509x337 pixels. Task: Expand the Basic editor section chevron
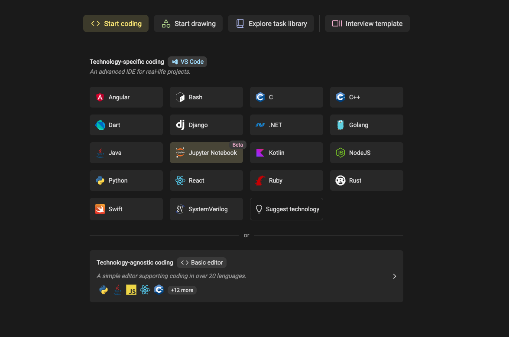394,276
